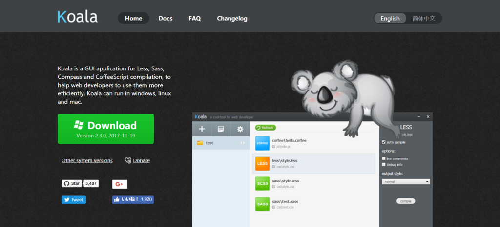Click the GitHub Star button
Screen dimensions: 500x227
(x=72, y=183)
